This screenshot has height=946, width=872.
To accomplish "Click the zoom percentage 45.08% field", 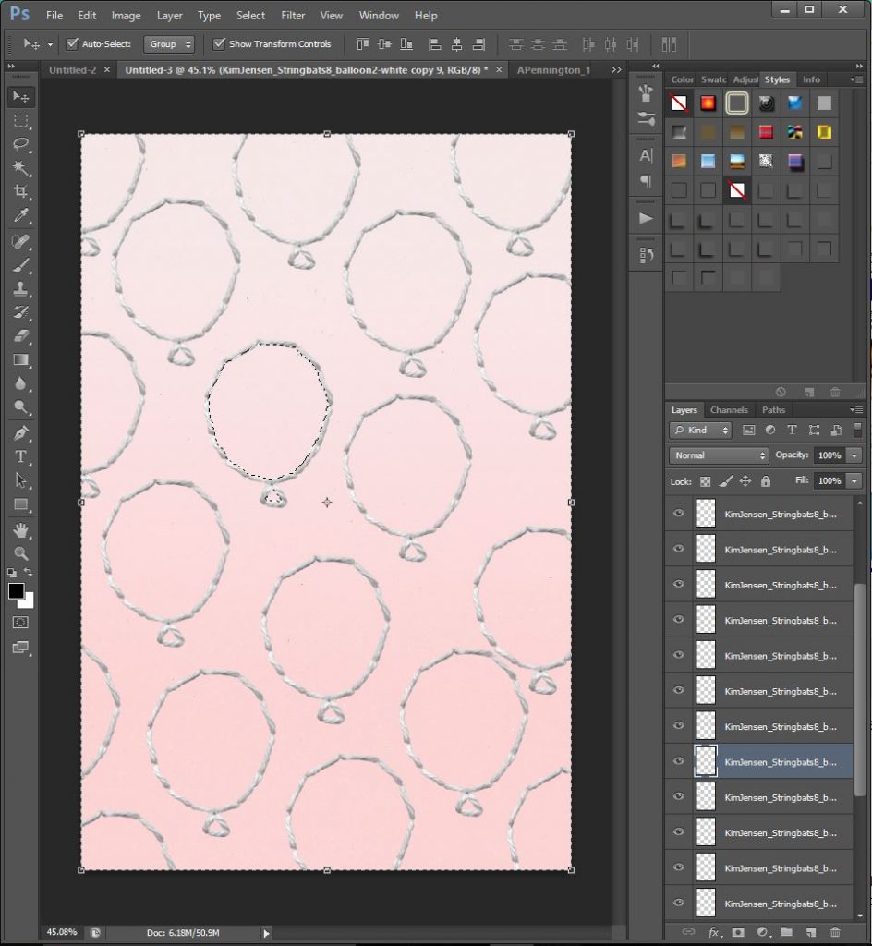I will (62, 932).
